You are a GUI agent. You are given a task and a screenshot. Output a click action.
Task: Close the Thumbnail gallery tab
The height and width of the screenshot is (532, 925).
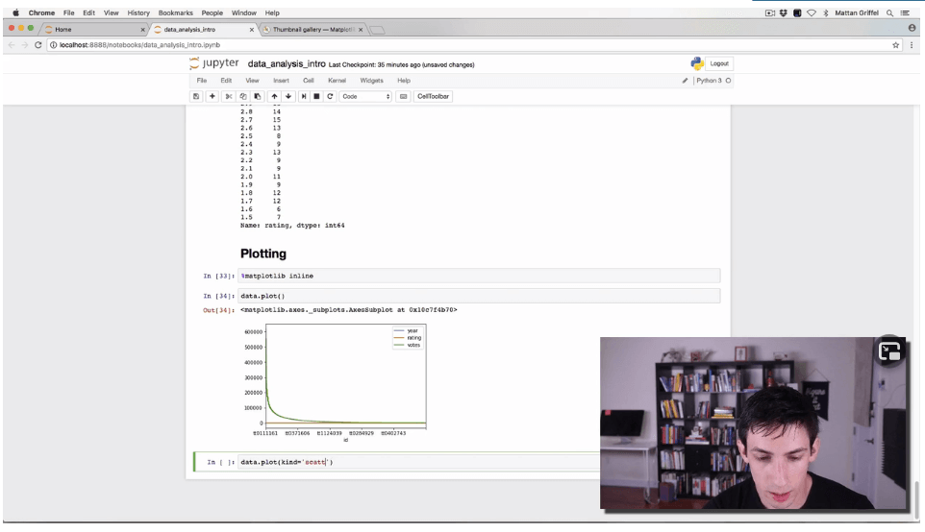[361, 30]
